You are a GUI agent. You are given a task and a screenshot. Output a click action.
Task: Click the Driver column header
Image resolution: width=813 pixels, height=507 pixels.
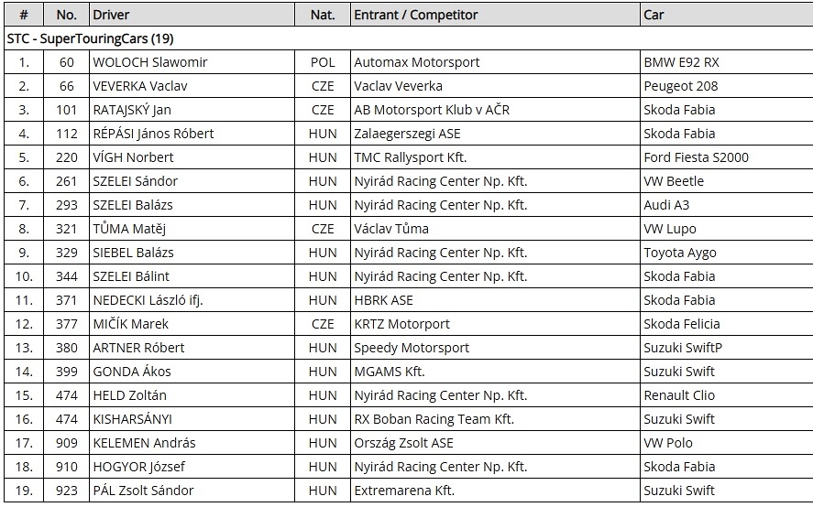(x=192, y=15)
